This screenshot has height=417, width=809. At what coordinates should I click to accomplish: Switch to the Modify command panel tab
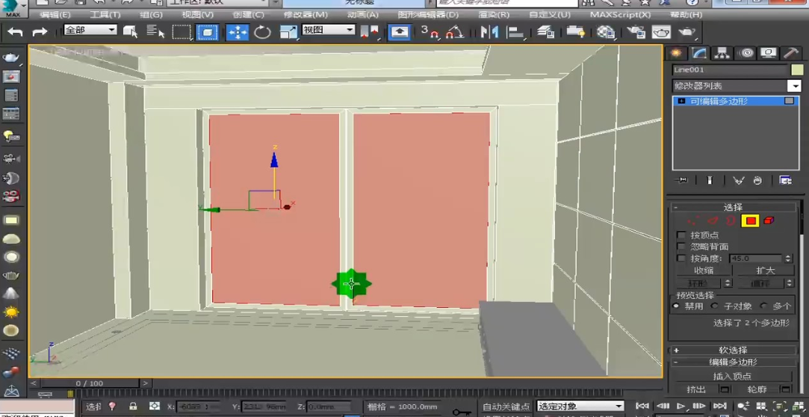[x=700, y=52]
